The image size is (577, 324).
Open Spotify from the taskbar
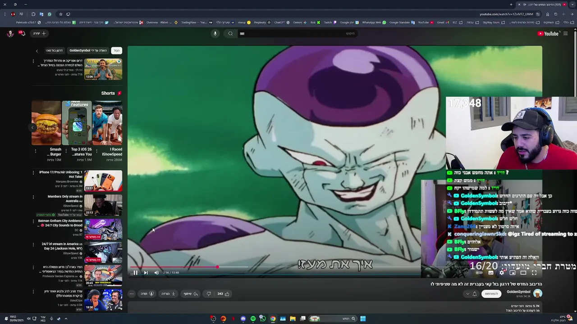pos(253,319)
